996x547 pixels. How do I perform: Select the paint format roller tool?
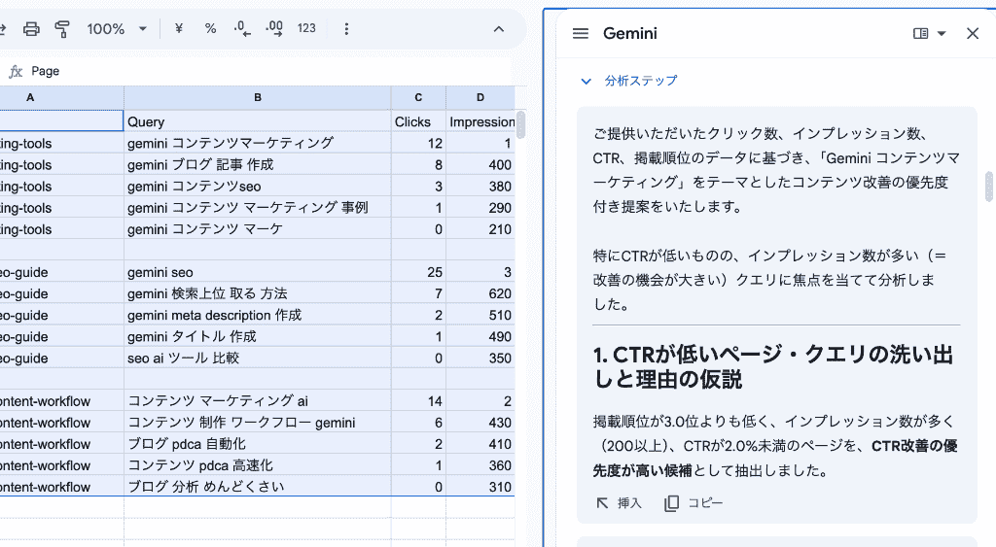62,29
